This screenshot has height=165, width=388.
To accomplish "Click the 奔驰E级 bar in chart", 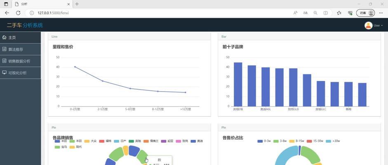I will [238, 84].
